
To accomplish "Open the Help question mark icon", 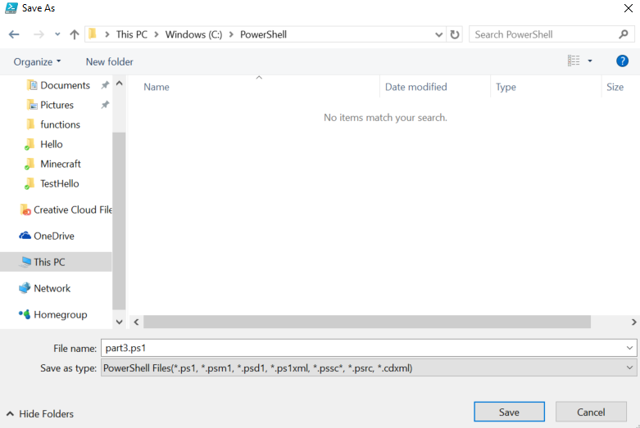I will (x=622, y=61).
